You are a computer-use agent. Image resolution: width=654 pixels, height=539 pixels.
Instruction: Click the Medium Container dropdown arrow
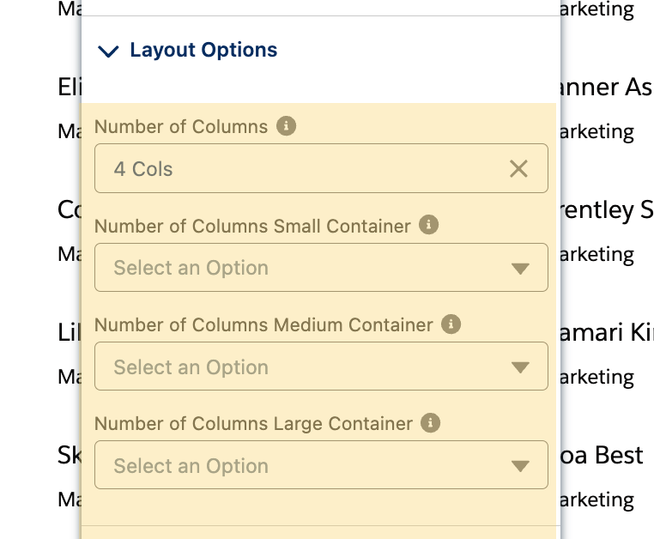(520, 368)
